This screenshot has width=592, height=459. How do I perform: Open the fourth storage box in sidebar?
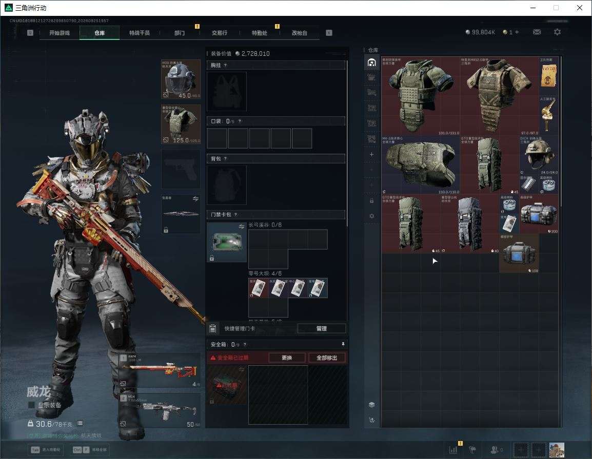(x=371, y=108)
